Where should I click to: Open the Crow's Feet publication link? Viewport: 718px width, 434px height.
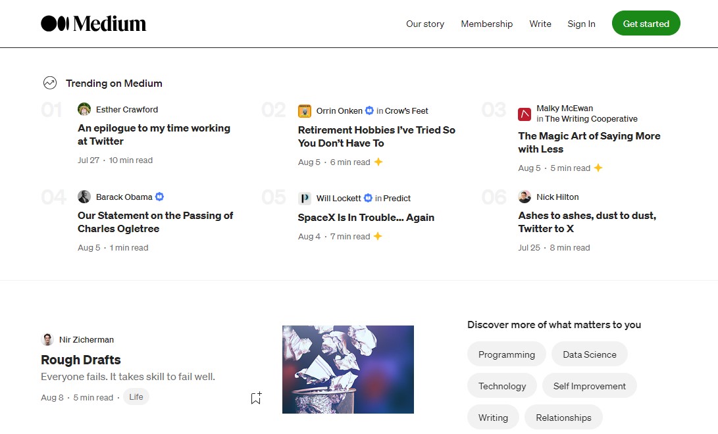pyautogui.click(x=406, y=110)
